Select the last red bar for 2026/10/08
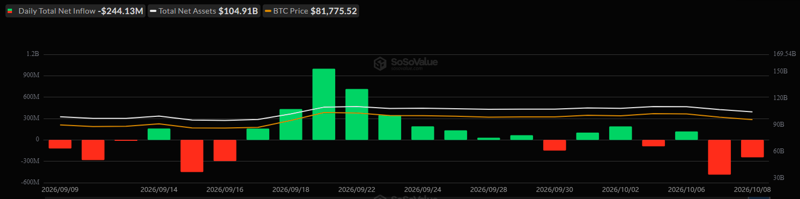Image resolution: width=800 pixels, height=199 pixels. (x=753, y=148)
